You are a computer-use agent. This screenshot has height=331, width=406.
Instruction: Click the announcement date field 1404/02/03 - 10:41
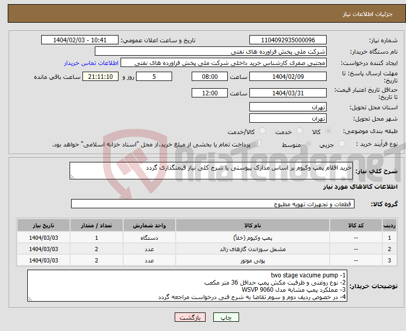(80, 40)
